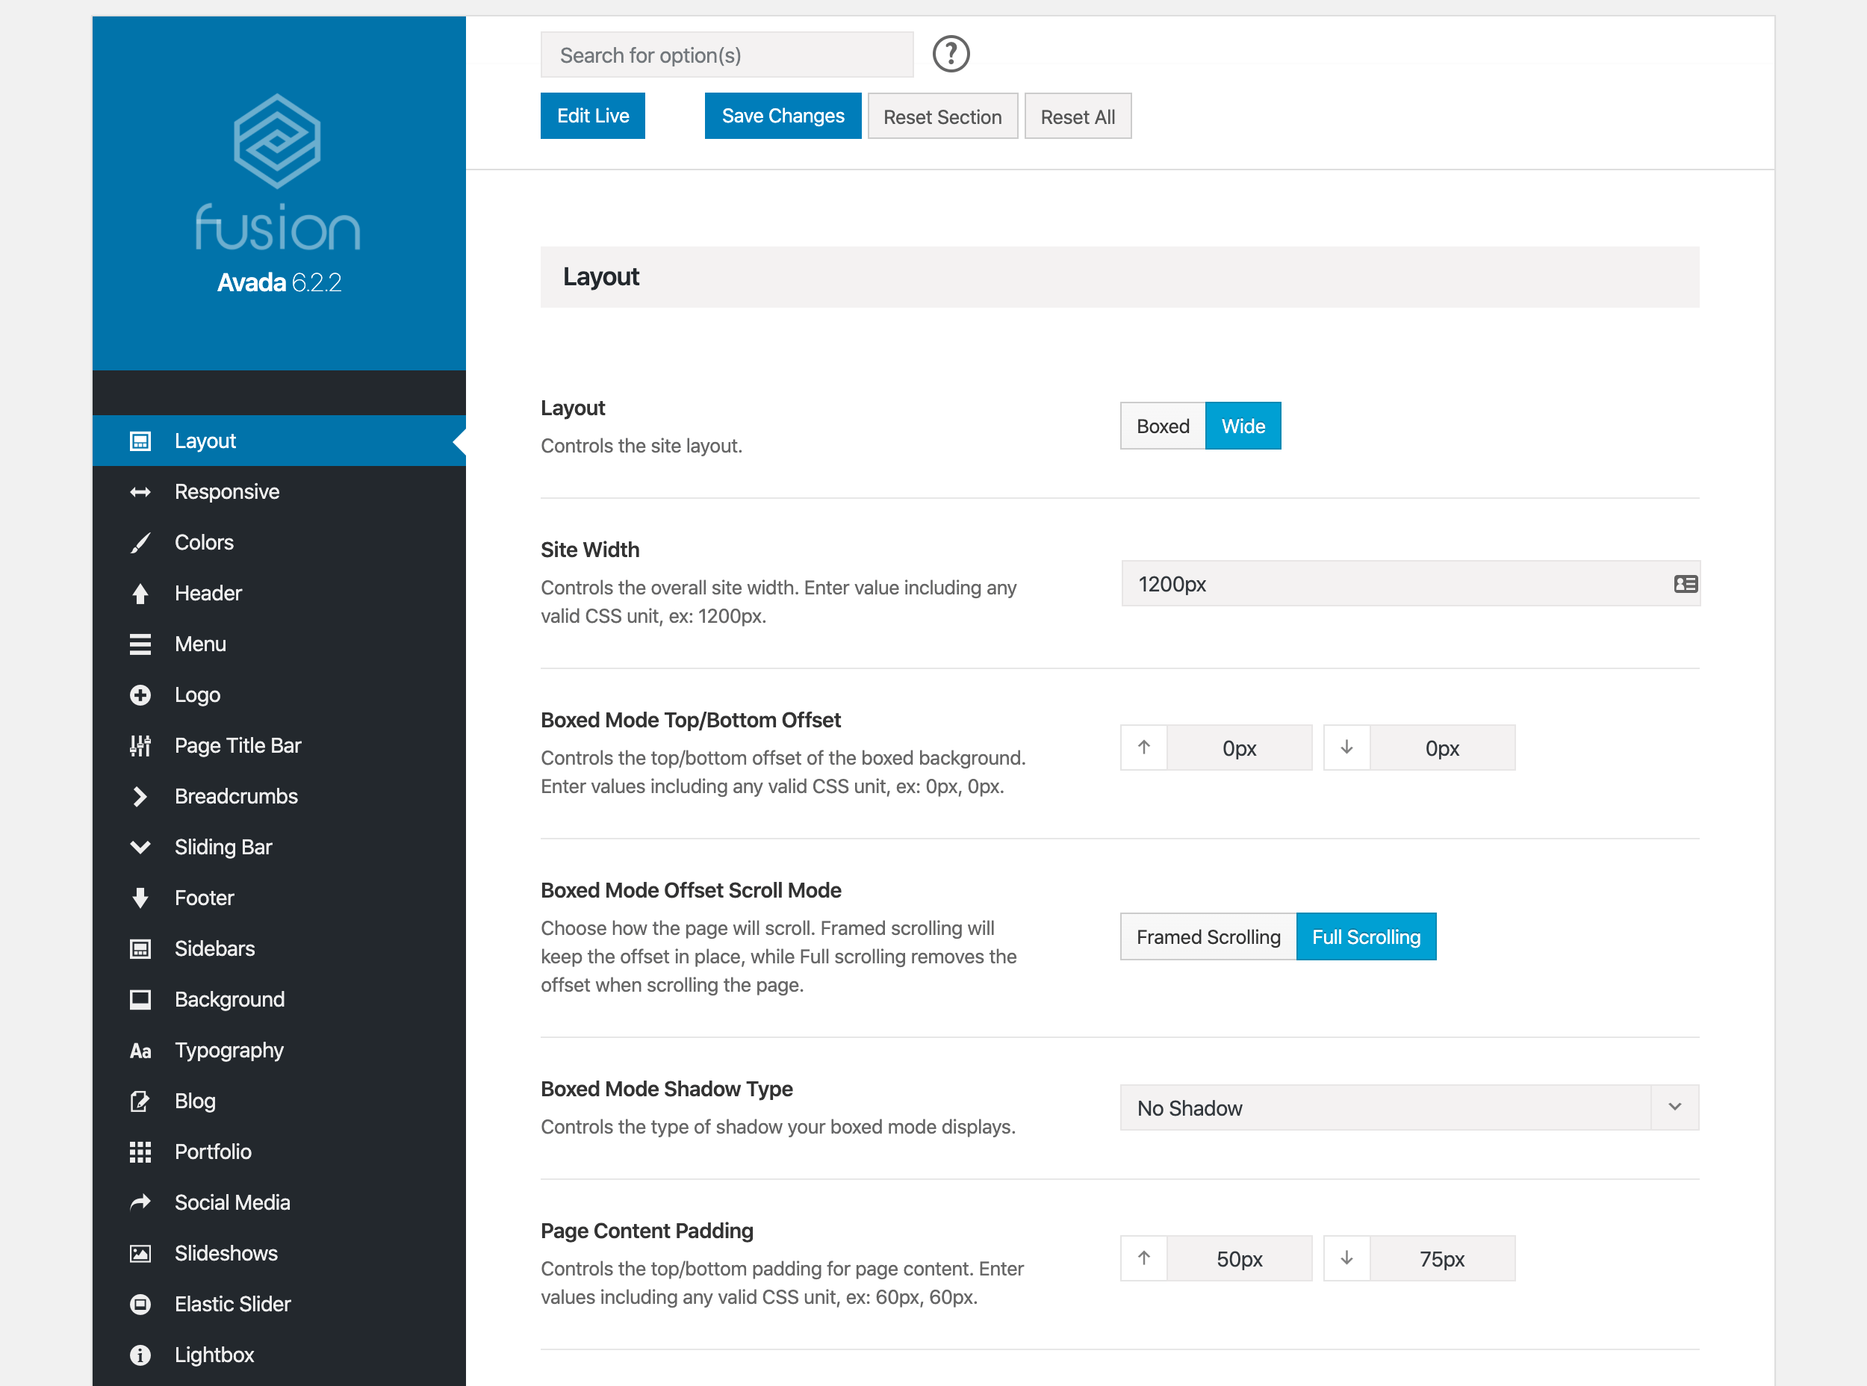Click the Colors paintbrush icon in sidebar

(140, 543)
